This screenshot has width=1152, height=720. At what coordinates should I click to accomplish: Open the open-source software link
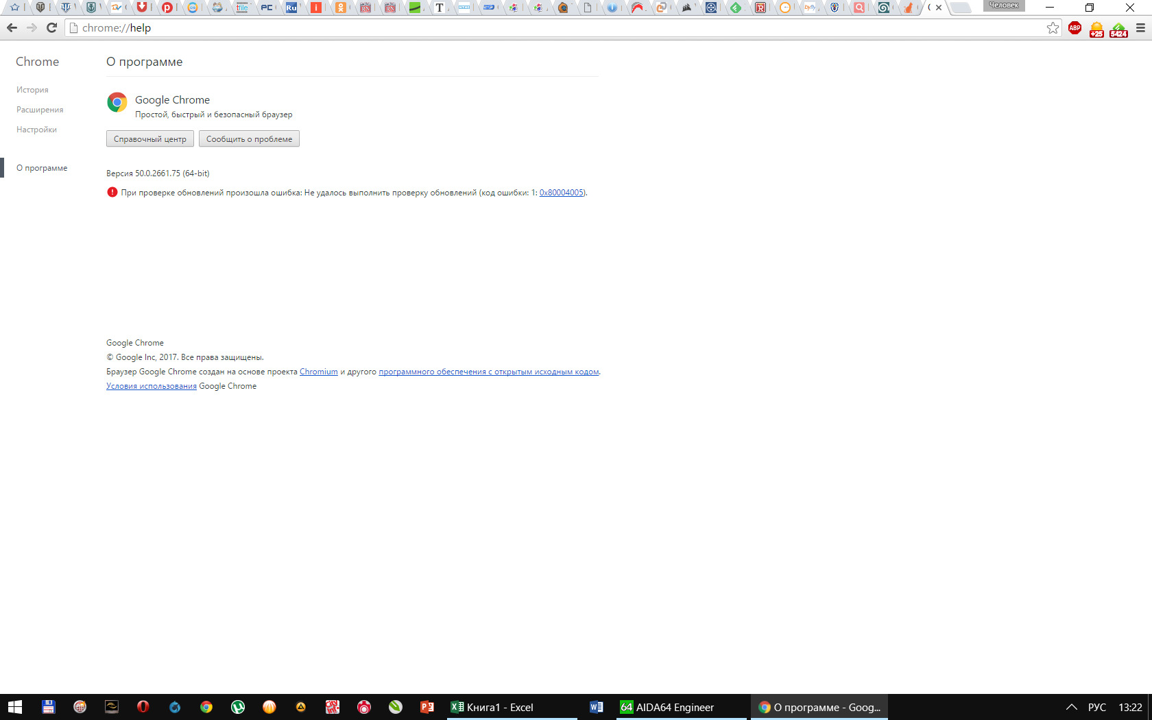point(489,372)
